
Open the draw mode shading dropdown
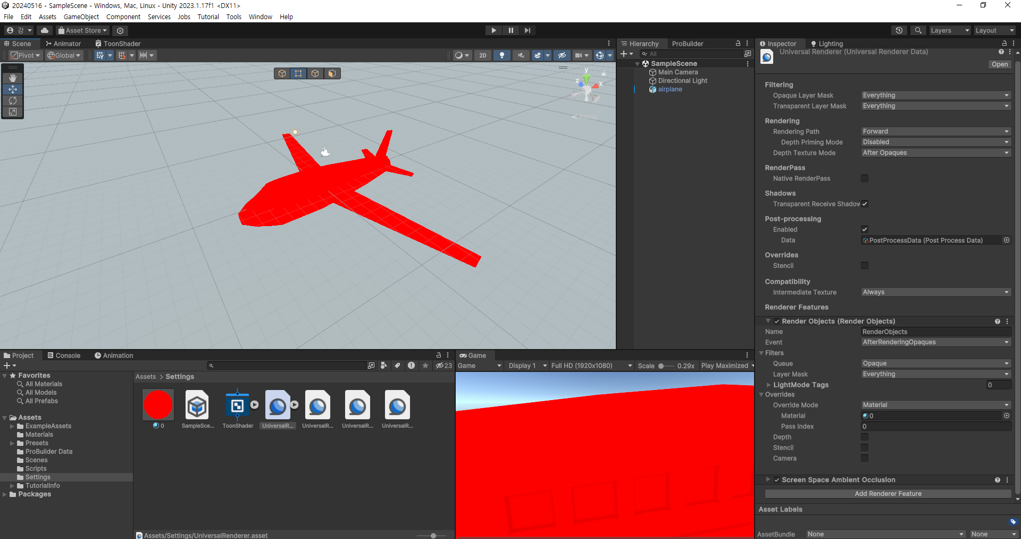tap(462, 55)
